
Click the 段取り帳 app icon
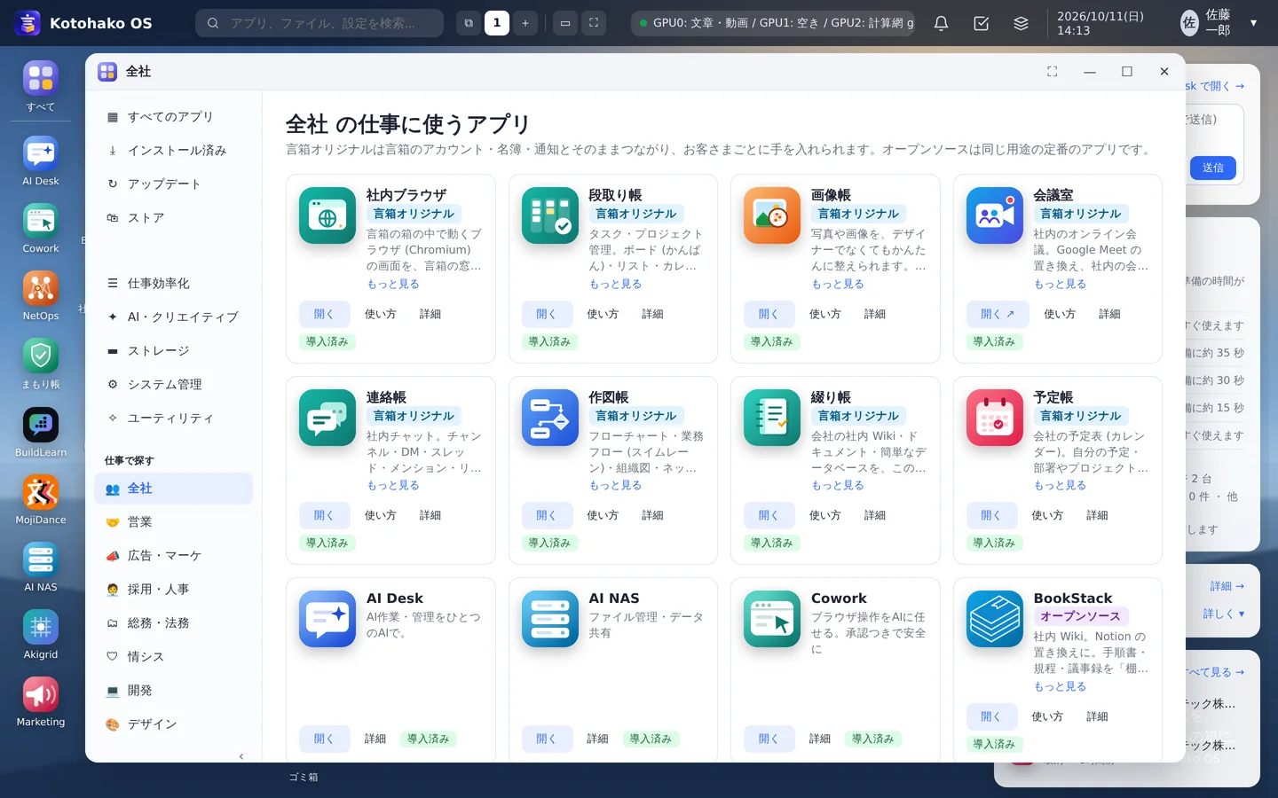click(x=550, y=215)
